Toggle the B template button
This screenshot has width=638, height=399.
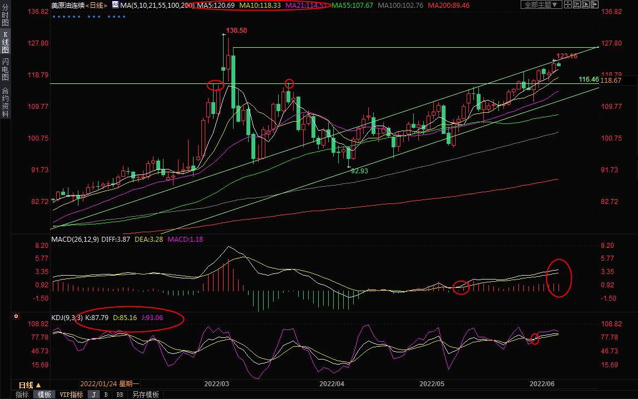pyautogui.click(x=106, y=395)
